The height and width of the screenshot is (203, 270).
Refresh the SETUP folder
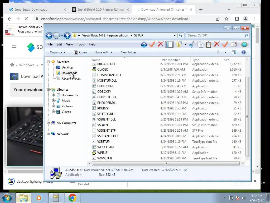point(180,36)
